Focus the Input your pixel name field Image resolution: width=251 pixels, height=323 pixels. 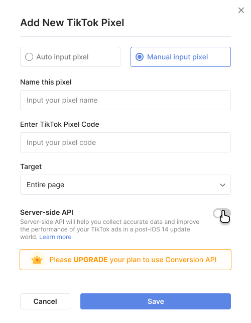tap(125, 100)
